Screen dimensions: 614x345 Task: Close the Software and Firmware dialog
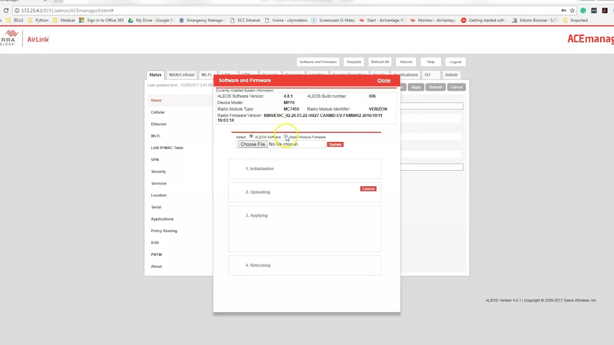click(x=384, y=80)
